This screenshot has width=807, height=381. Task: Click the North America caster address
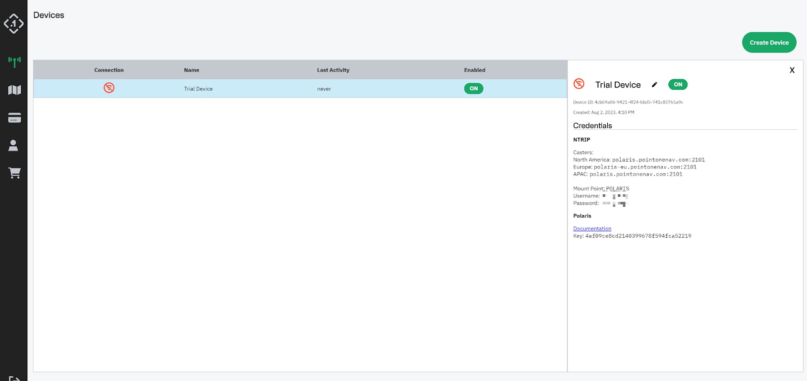[x=659, y=160]
